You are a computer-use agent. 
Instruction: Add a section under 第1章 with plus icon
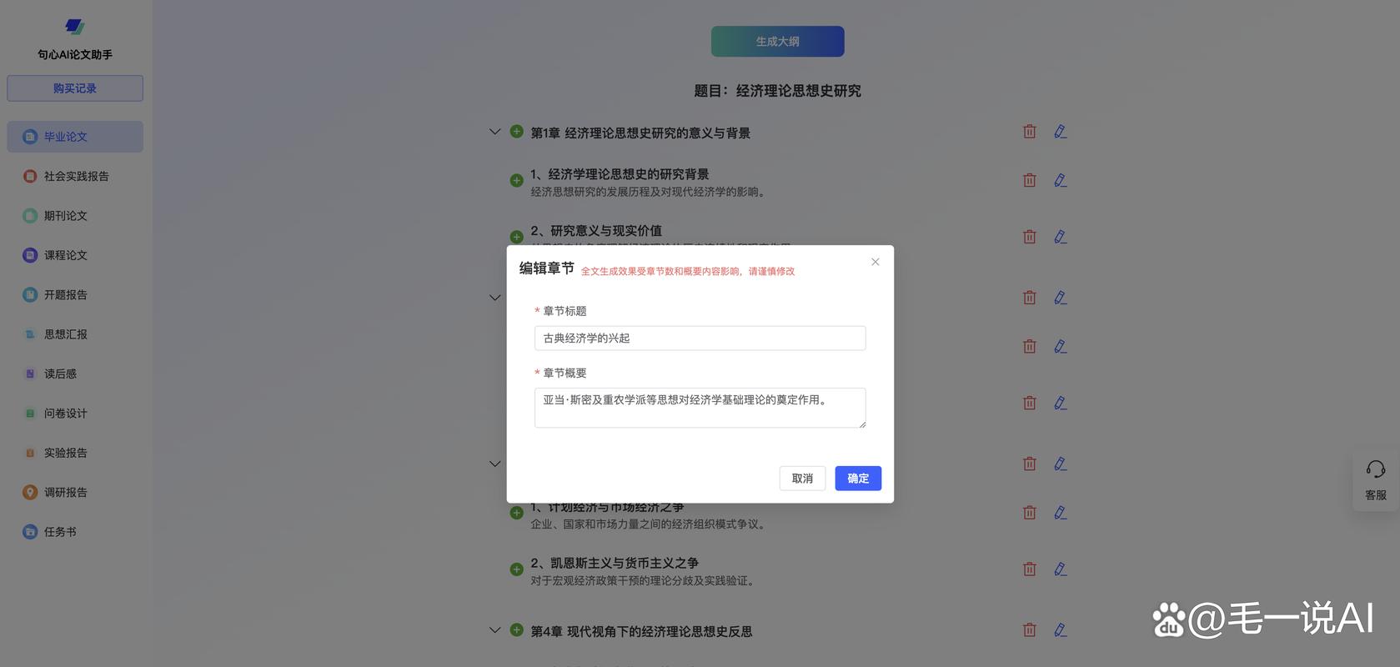tap(516, 132)
